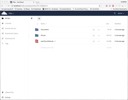Open more actions for Photos folder
This screenshot has width=128, height=100.
99,35
